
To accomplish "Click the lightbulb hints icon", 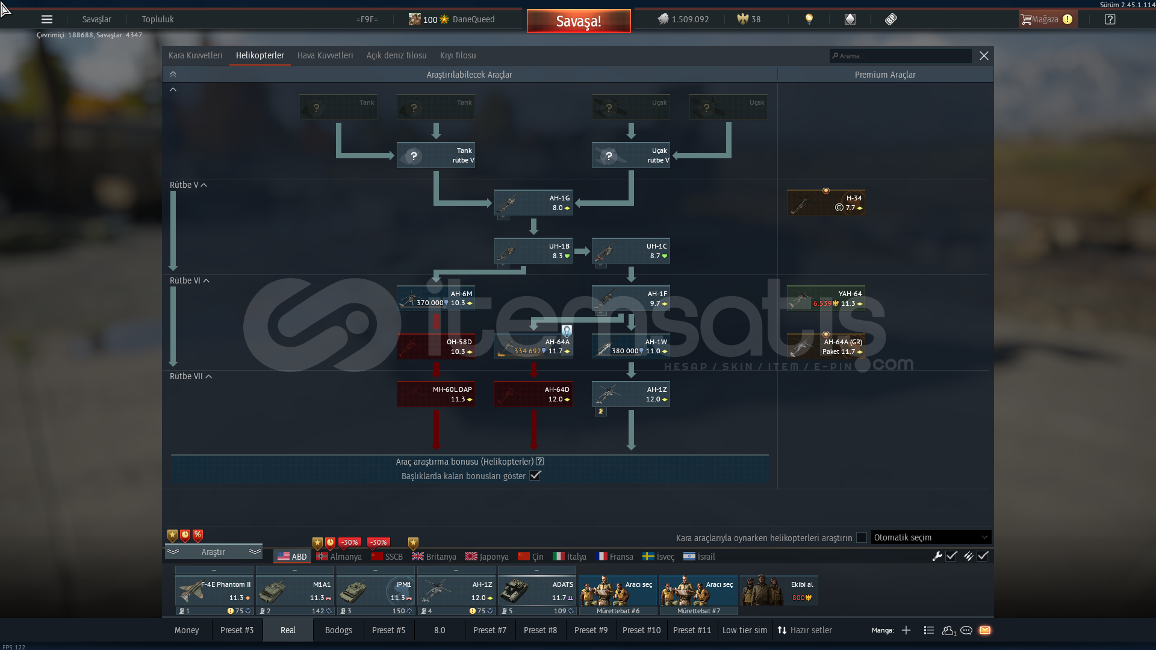I will point(809,19).
